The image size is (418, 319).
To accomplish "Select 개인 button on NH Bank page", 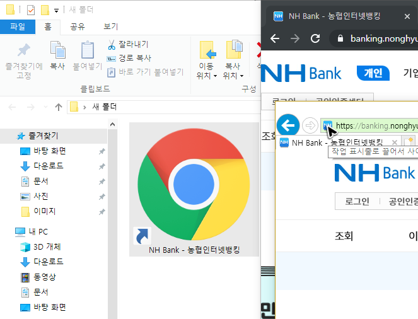I will point(373,73).
